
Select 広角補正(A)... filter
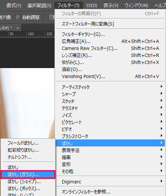(x=110, y=41)
